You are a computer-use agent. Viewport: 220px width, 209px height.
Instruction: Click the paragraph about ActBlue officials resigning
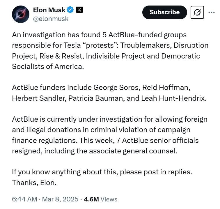(110, 135)
